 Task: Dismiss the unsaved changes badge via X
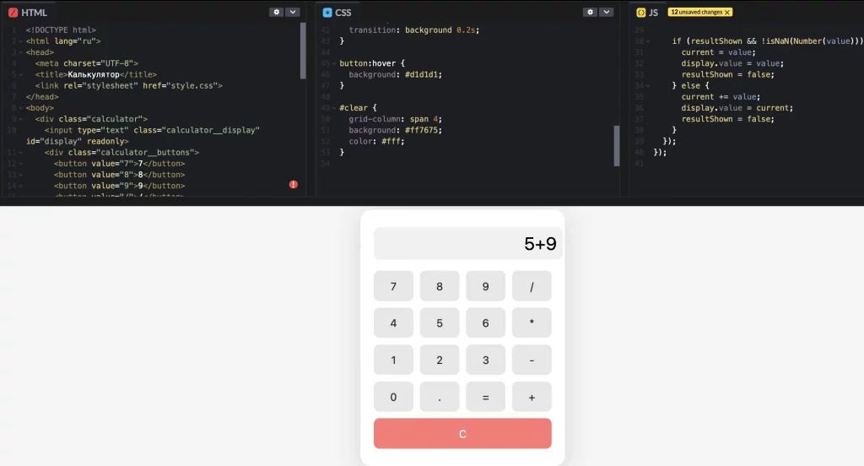tap(727, 12)
